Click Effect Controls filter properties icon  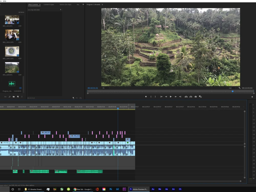pyautogui.click(x=73, y=98)
